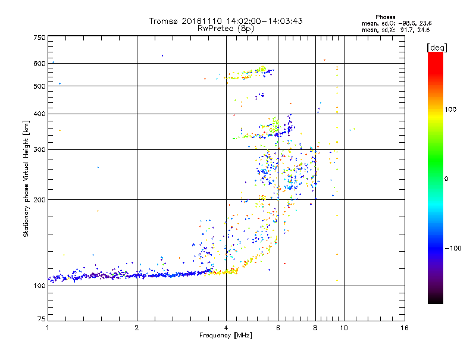Click the colorbar tick label '0'
The image size is (476, 357).
(446, 179)
